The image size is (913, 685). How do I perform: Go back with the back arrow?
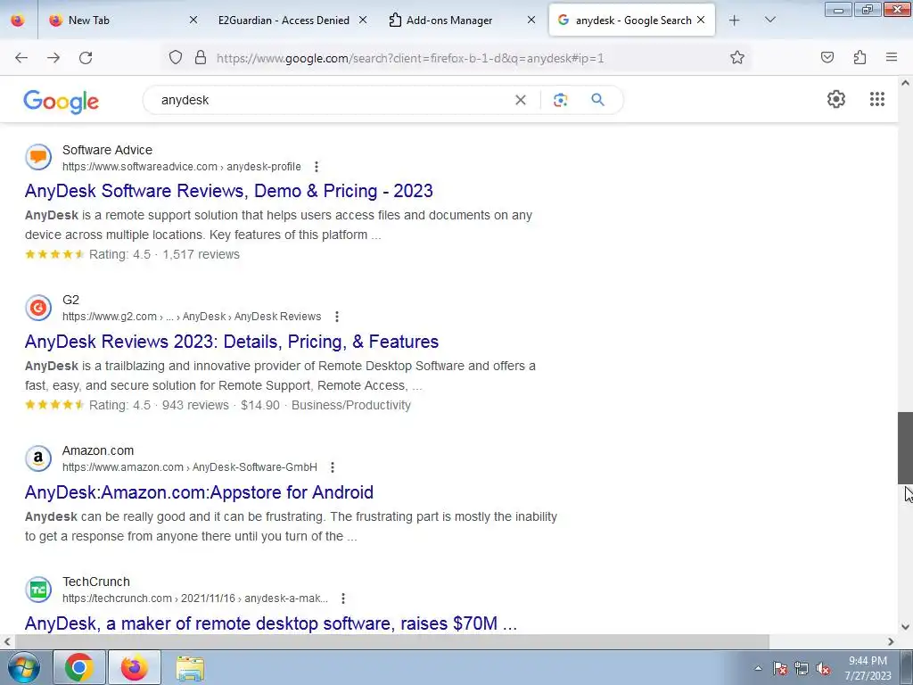[x=21, y=57]
